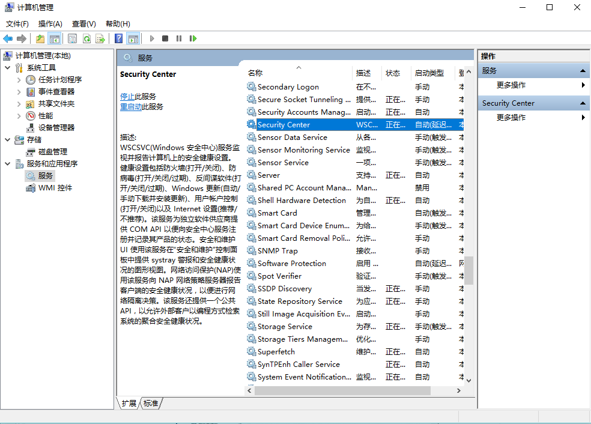Click the Up one level folder icon
591x424 pixels.
point(40,38)
